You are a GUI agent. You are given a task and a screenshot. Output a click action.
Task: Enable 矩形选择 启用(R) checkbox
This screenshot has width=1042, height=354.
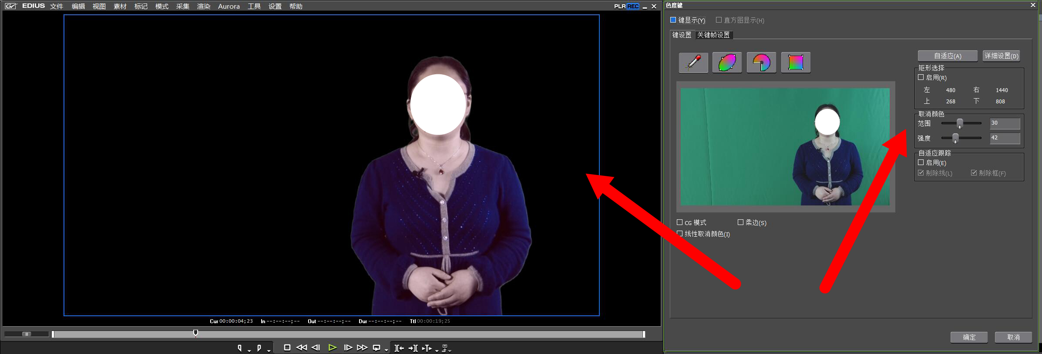[921, 77]
